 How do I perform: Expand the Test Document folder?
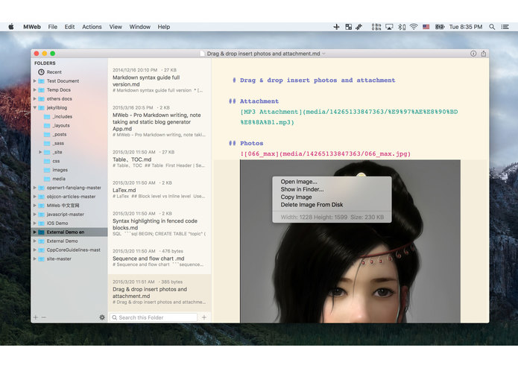35,81
